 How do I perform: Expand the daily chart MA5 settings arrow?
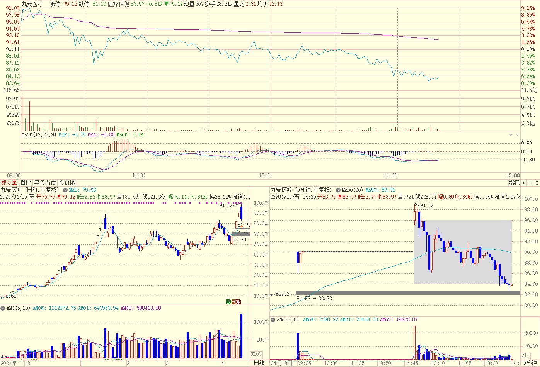tap(66, 190)
